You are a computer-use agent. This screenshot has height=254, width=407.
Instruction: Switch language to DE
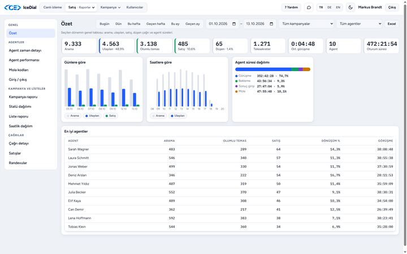pyautogui.click(x=330, y=7)
